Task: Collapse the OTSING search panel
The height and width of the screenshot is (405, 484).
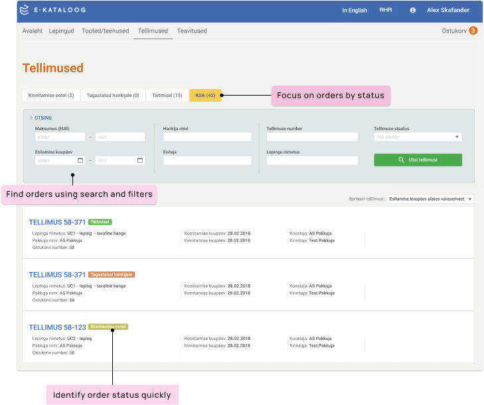Action: click(x=41, y=118)
